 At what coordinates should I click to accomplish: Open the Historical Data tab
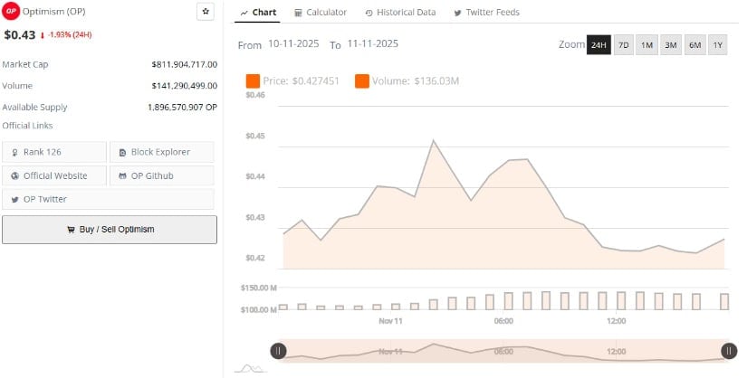tap(400, 13)
